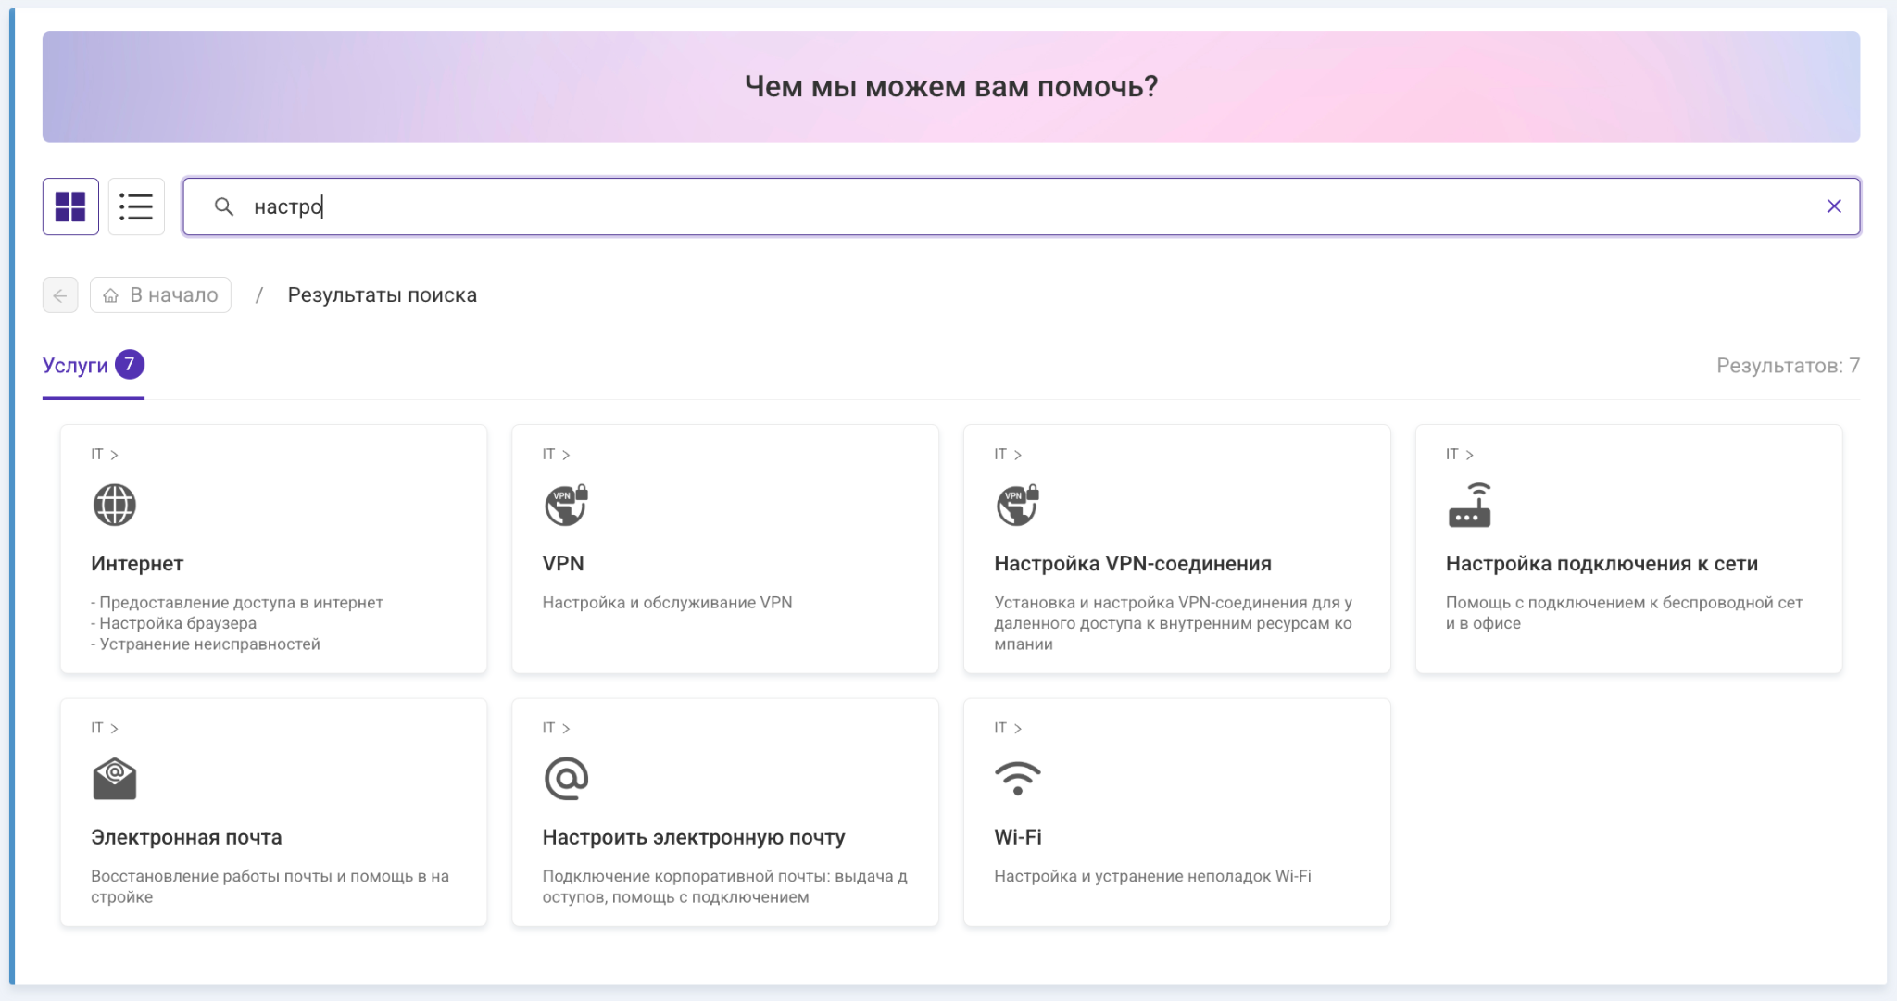Click the envelope icon on Электронная почта

coord(115,778)
